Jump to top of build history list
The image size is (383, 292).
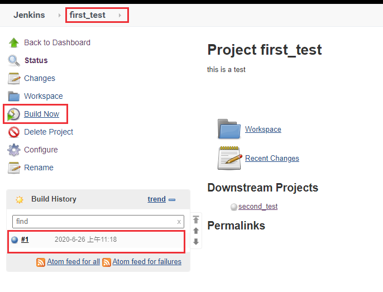(x=196, y=219)
